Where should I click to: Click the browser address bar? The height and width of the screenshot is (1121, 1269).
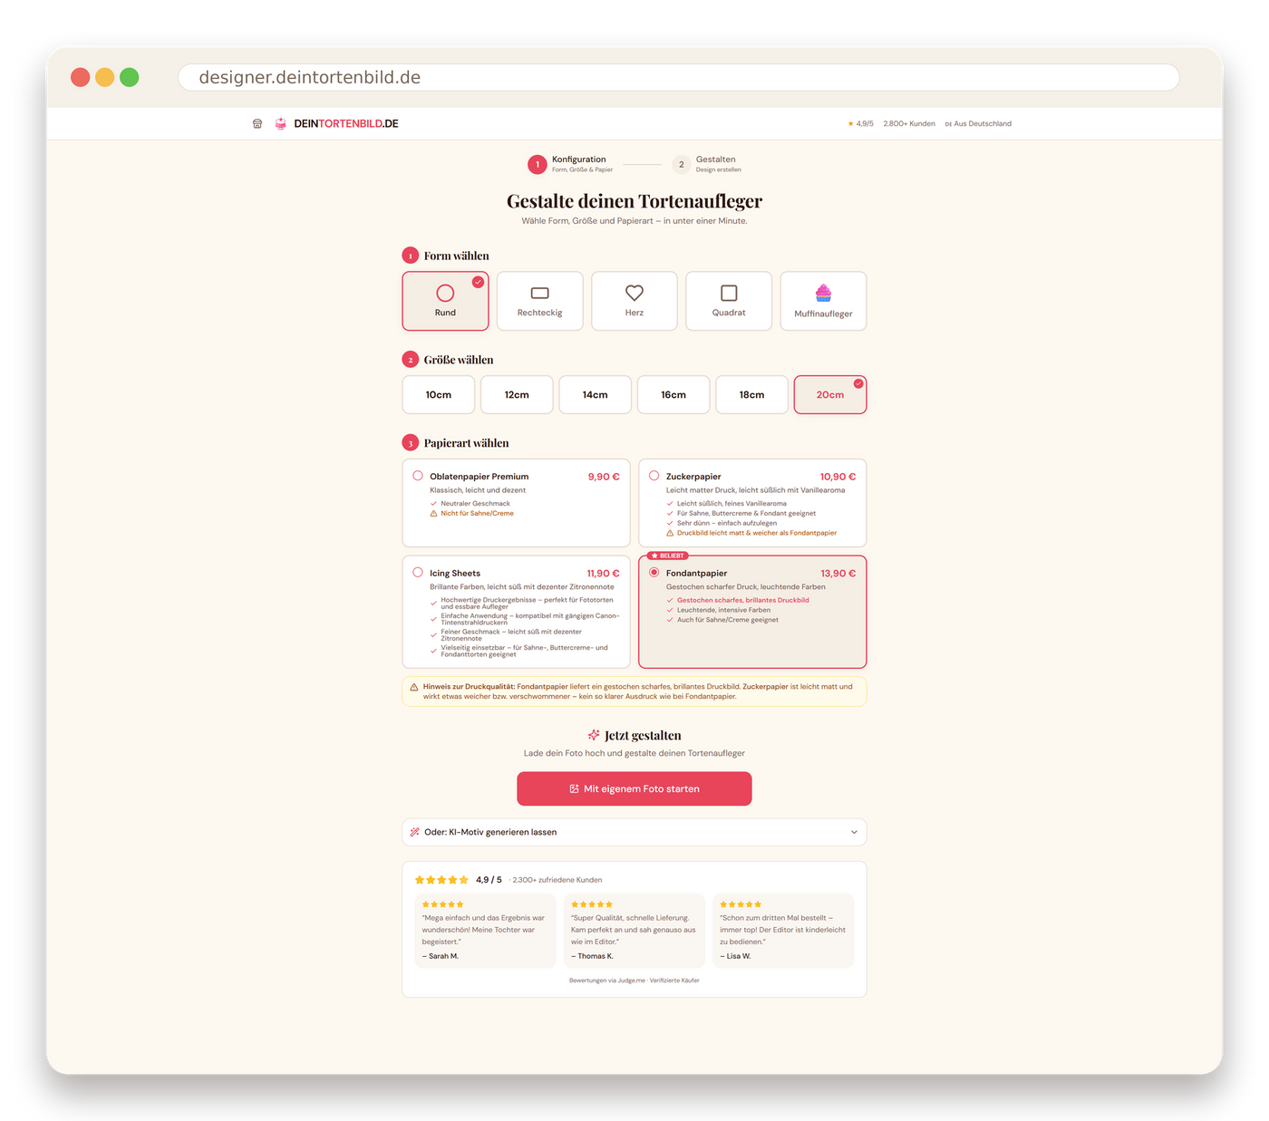679,77
